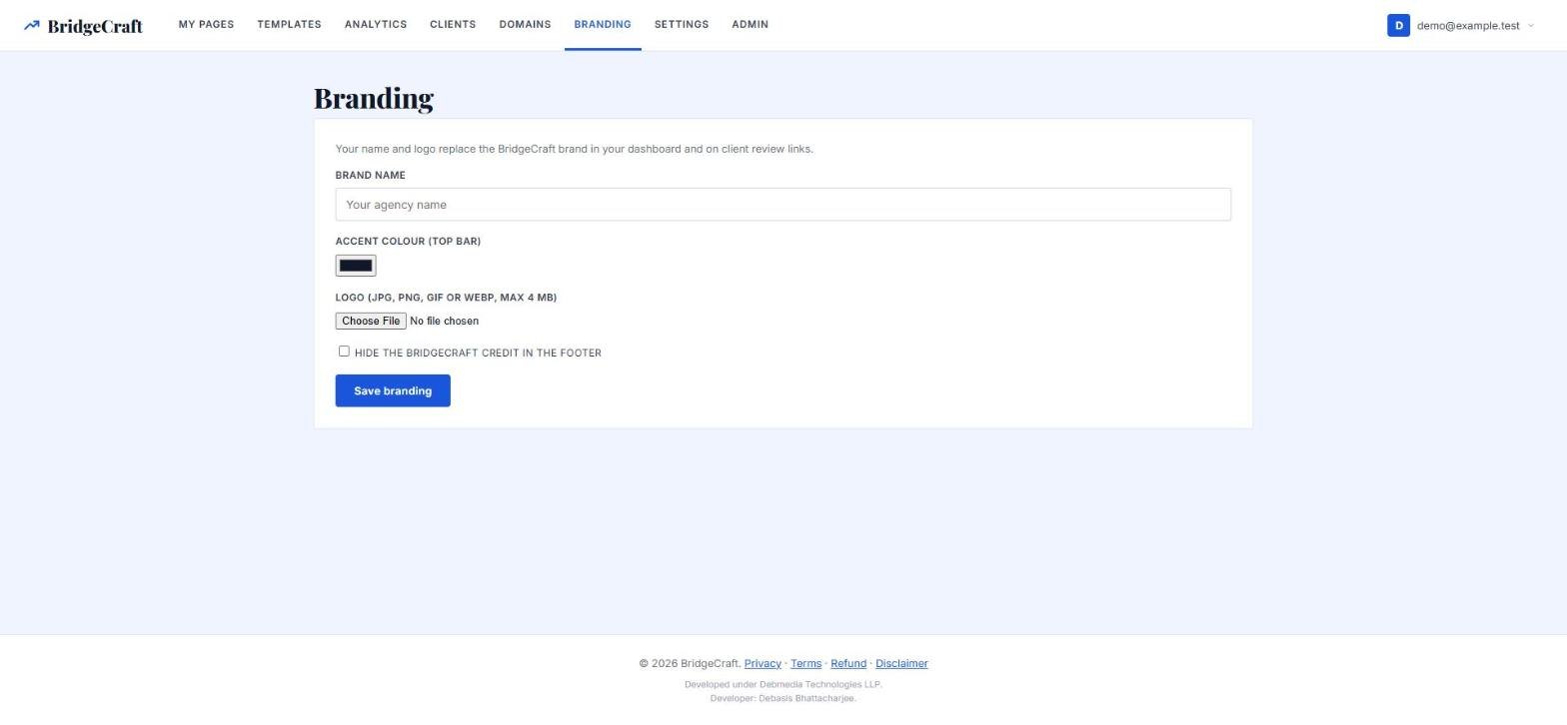Open the Terms footer link
The image size is (1567, 725).
click(x=805, y=664)
